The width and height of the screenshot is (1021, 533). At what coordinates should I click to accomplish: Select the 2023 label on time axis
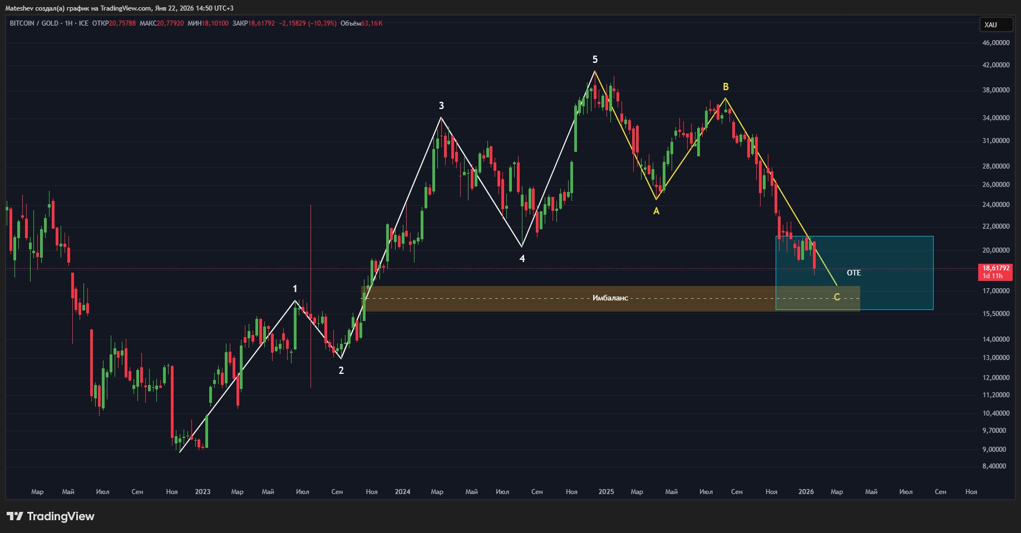point(203,492)
